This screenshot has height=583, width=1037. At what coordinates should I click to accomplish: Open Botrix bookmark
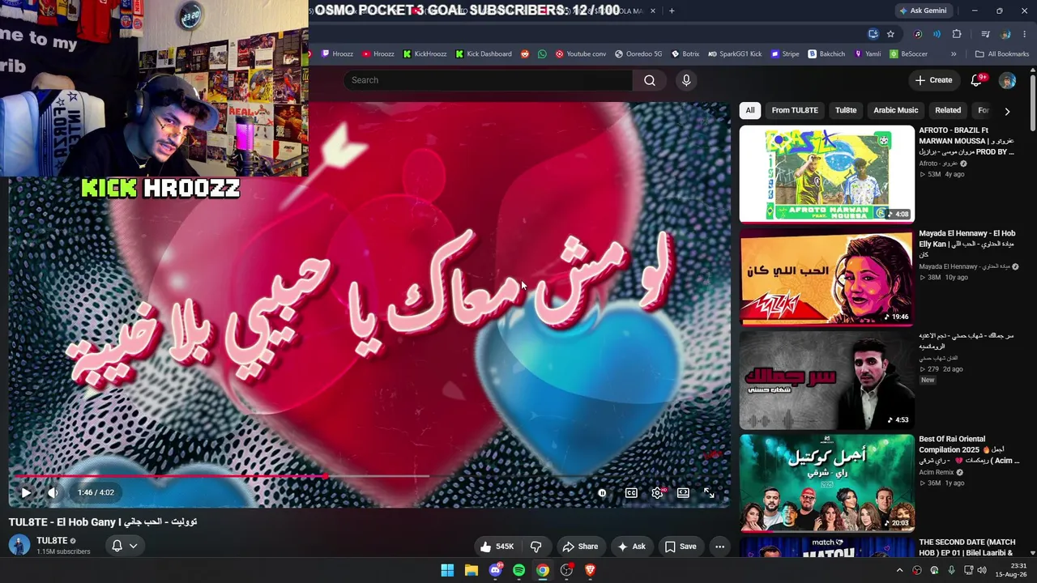685,54
